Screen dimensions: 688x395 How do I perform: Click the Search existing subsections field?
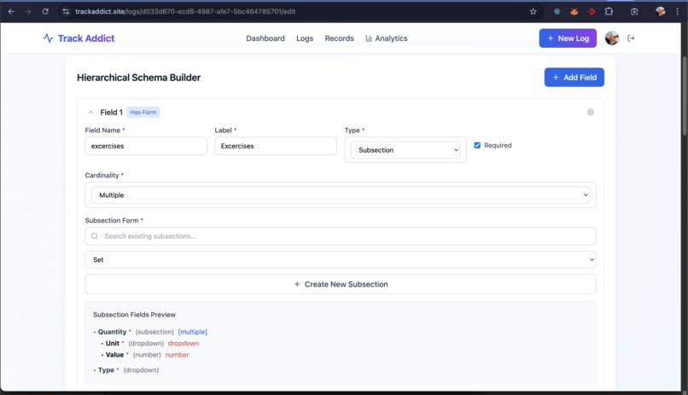[340, 236]
